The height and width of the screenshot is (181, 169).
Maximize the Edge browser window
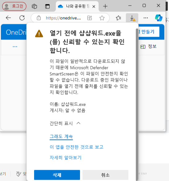coord(144,6)
